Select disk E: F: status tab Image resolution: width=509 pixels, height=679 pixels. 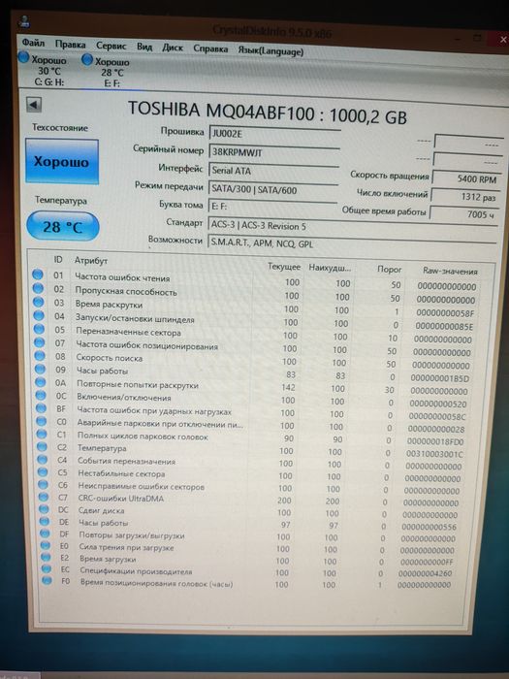(x=106, y=72)
